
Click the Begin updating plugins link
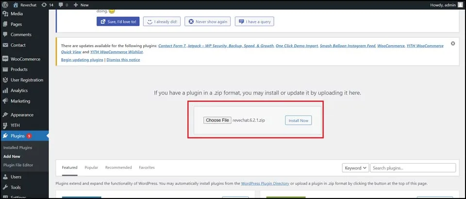(82, 60)
